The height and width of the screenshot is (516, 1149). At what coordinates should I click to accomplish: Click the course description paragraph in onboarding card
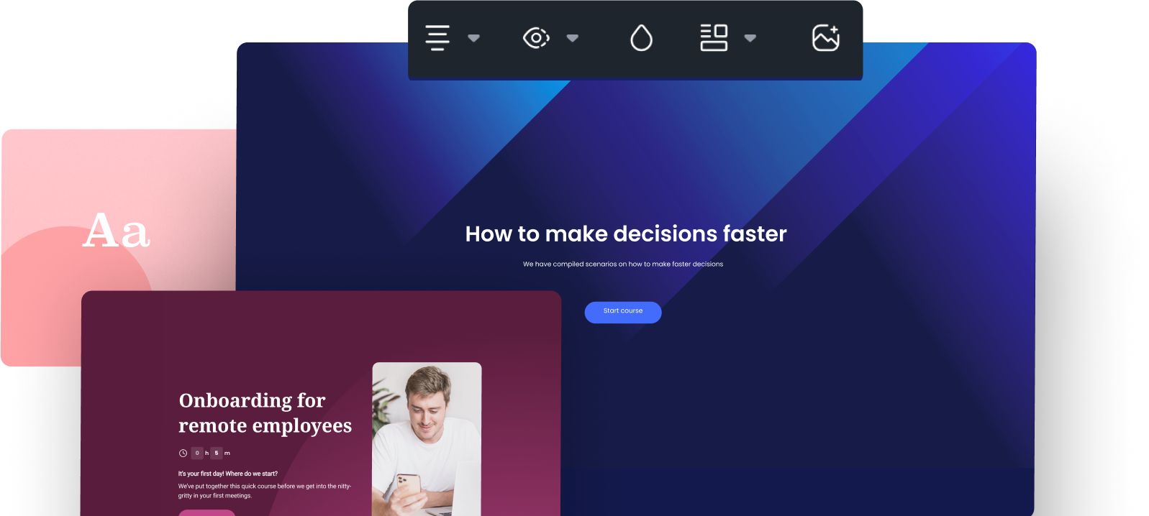coord(265,491)
